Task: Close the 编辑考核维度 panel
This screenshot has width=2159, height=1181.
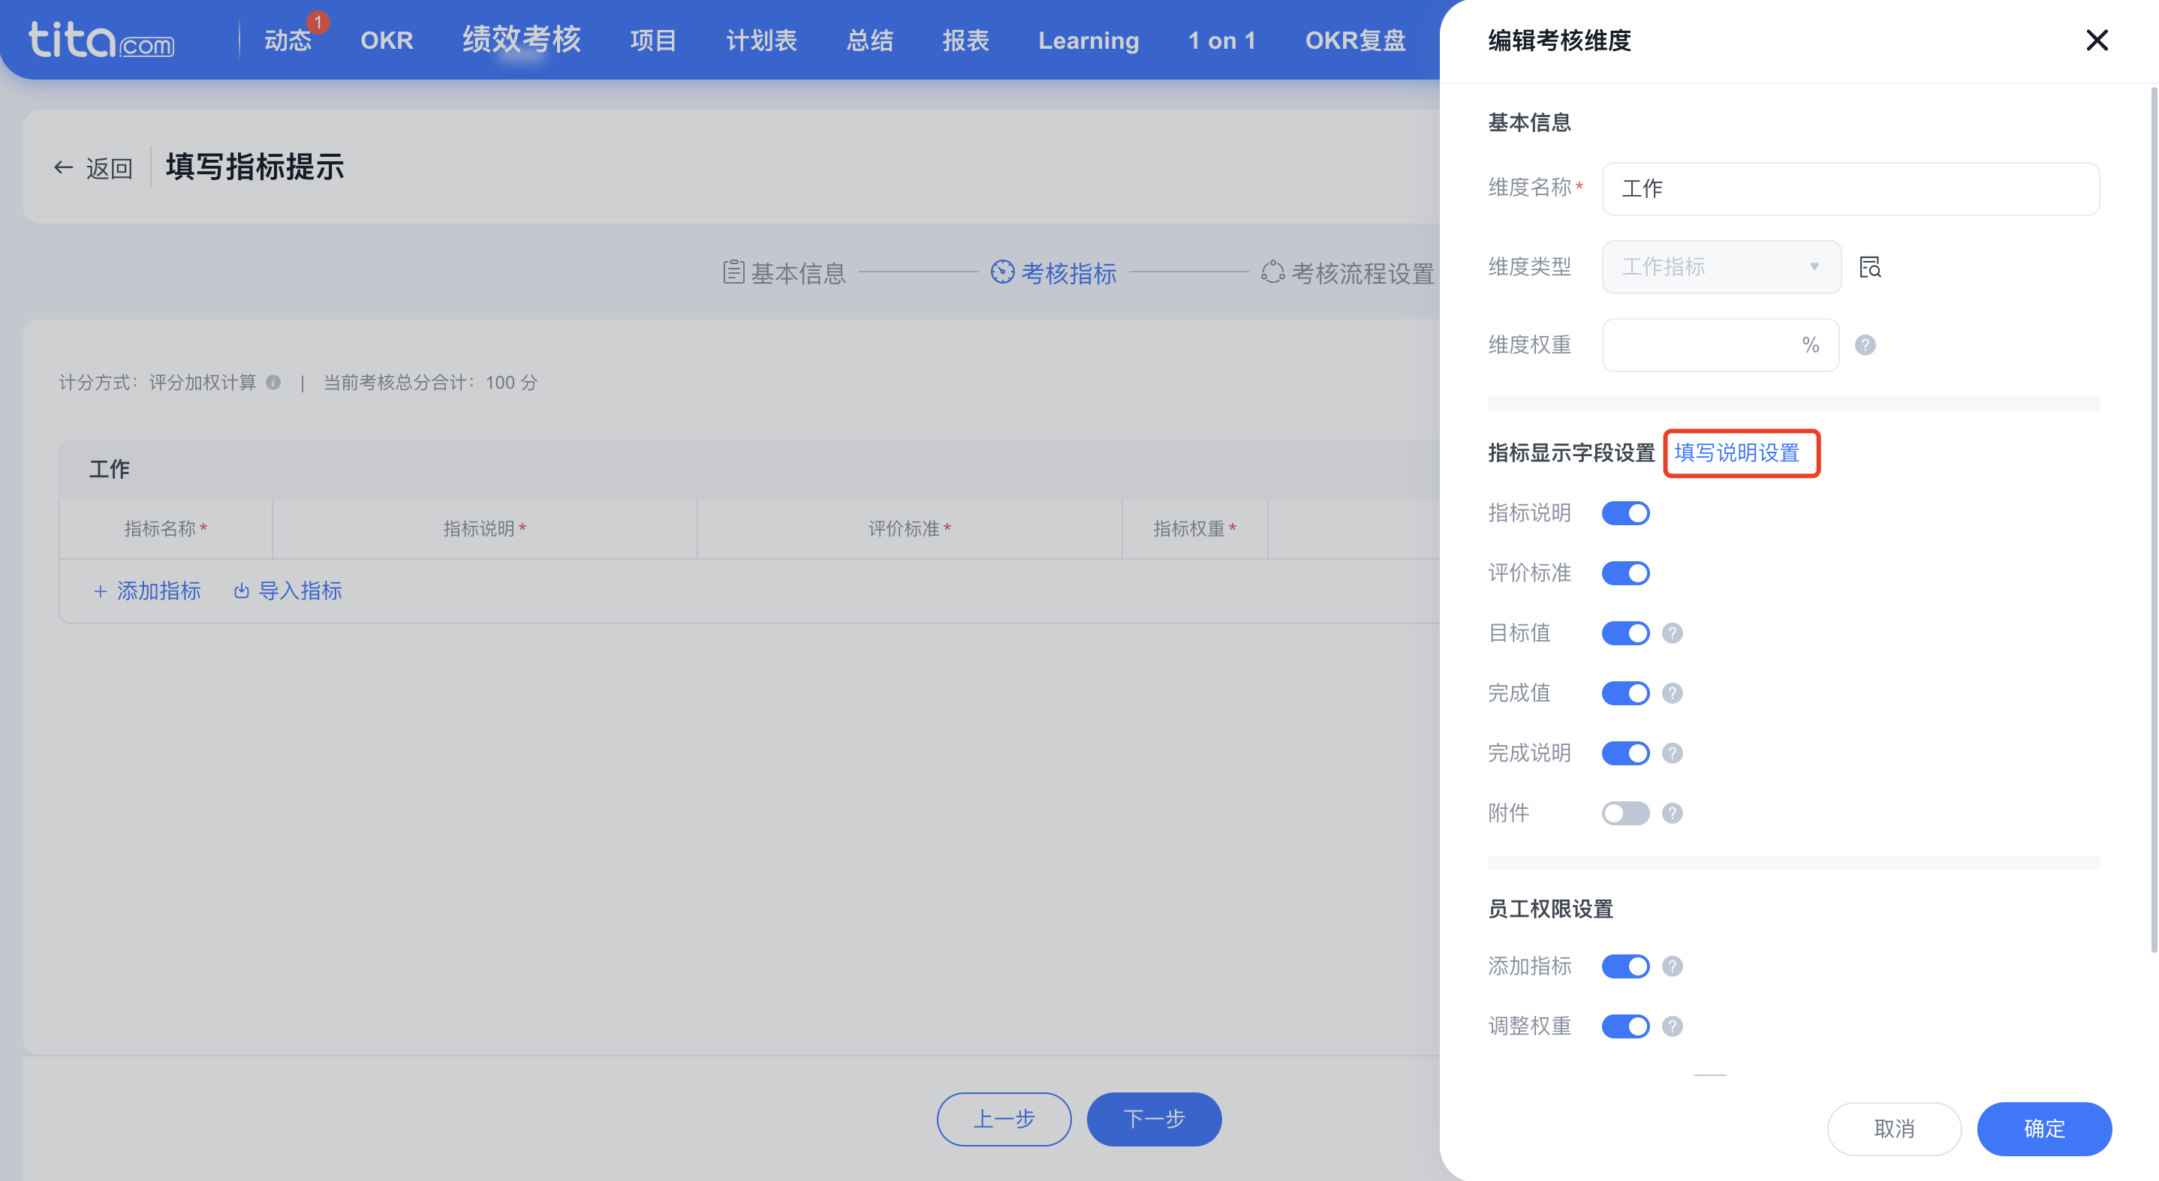Action: 2096,41
